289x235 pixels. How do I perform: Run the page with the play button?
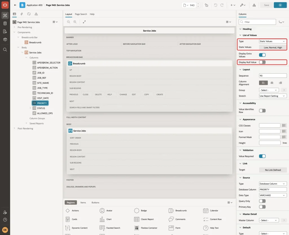[x=280, y=5]
